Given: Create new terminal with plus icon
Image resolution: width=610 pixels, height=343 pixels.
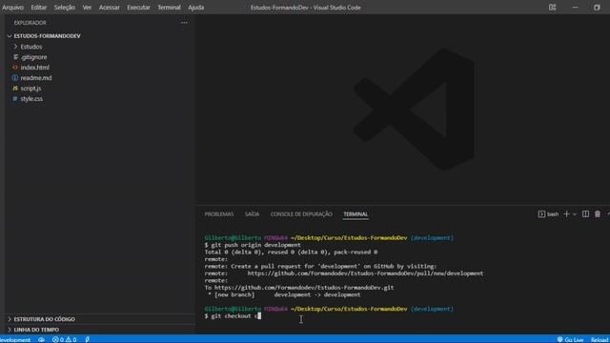Looking at the screenshot, I should [x=566, y=214].
